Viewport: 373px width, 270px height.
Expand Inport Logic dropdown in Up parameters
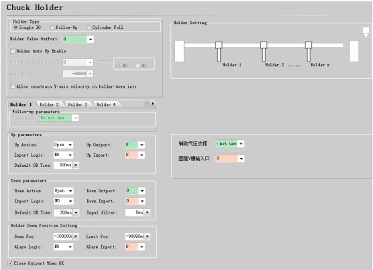click(x=70, y=155)
